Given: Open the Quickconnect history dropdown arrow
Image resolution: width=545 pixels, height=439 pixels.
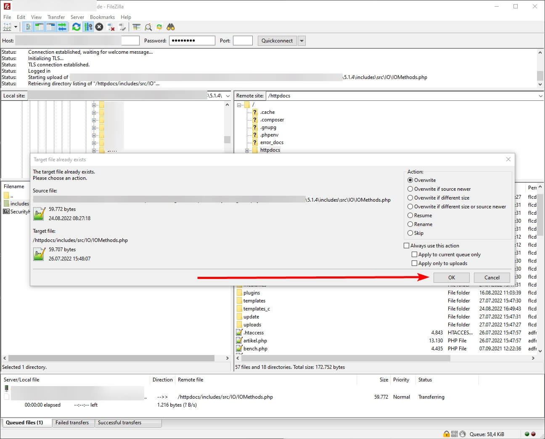Looking at the screenshot, I should (x=302, y=41).
